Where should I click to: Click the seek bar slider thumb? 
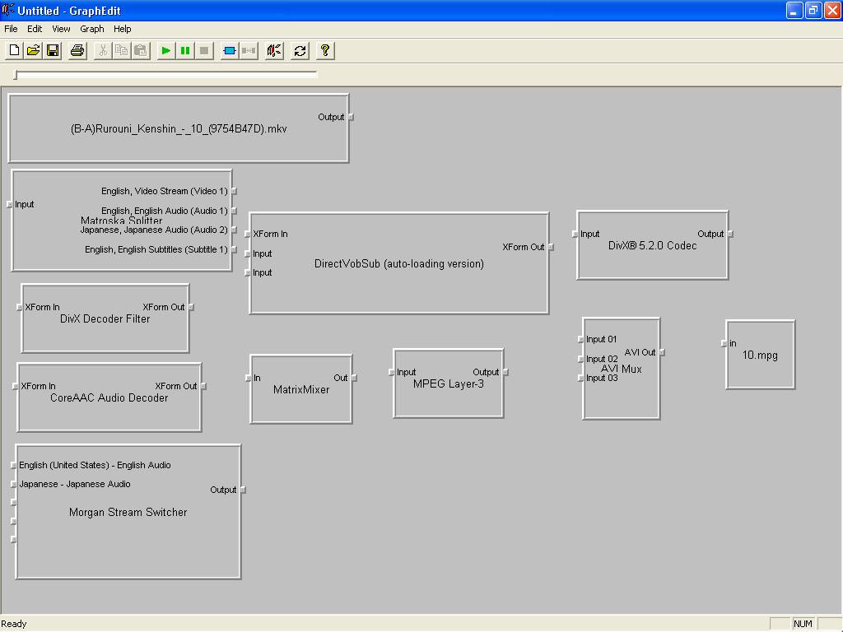(16, 75)
